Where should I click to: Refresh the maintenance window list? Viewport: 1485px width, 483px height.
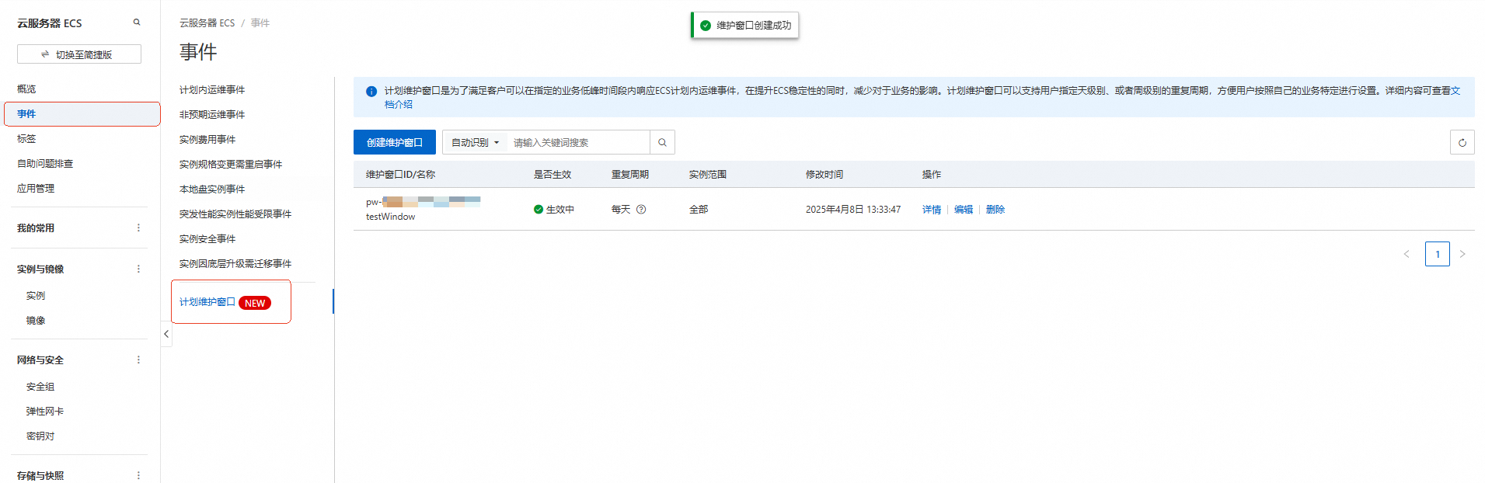[x=1462, y=142]
